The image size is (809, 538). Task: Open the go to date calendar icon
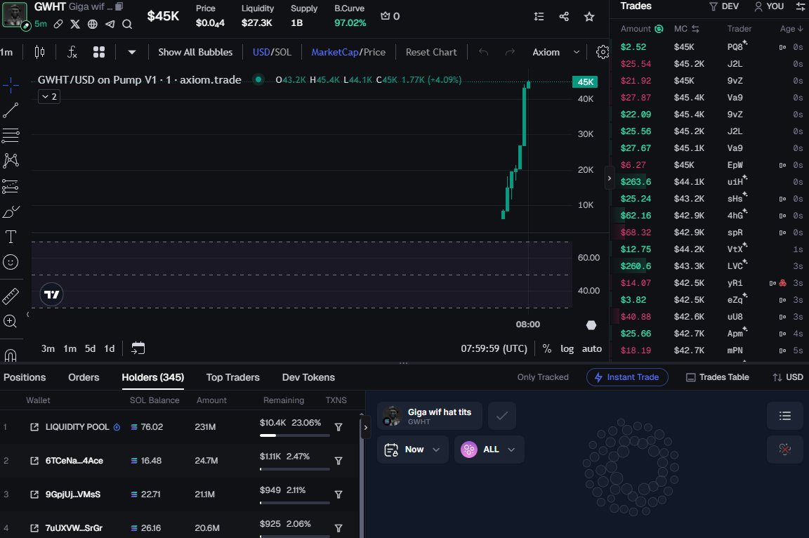click(138, 348)
